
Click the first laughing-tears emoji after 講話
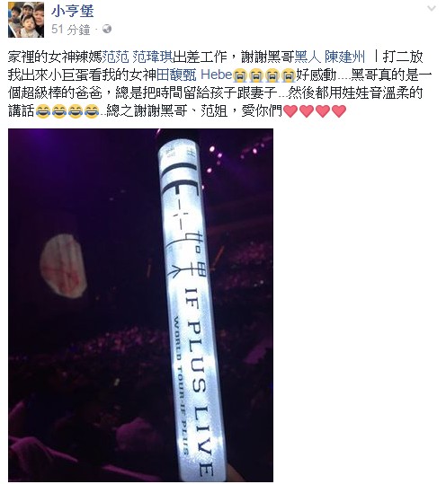click(x=42, y=111)
